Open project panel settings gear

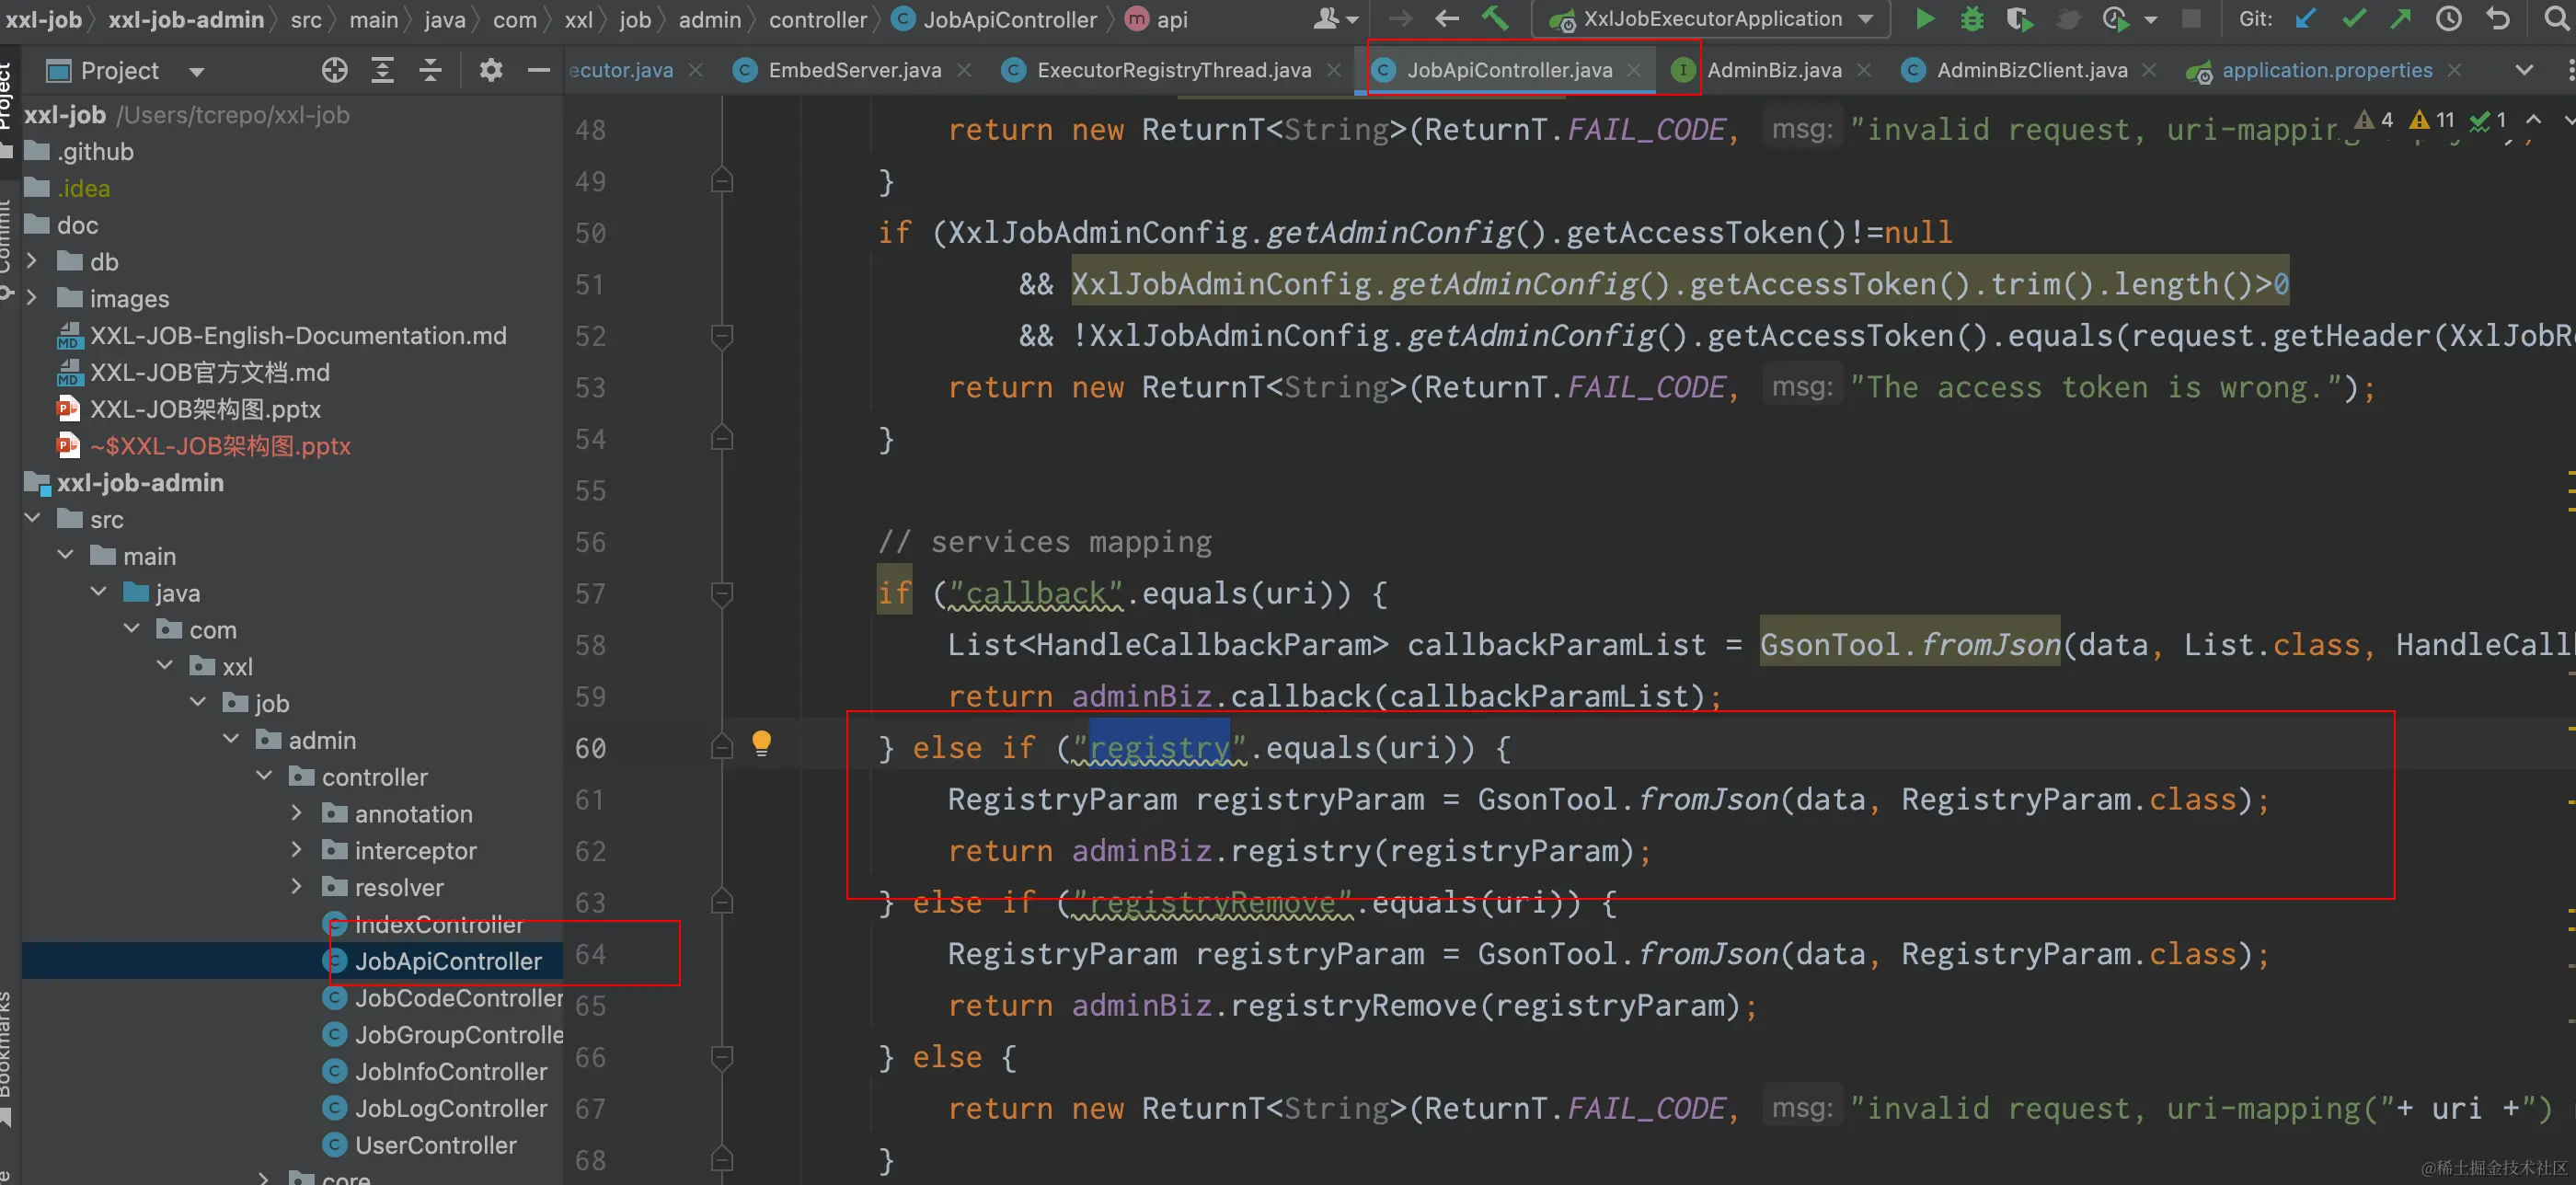coord(490,70)
